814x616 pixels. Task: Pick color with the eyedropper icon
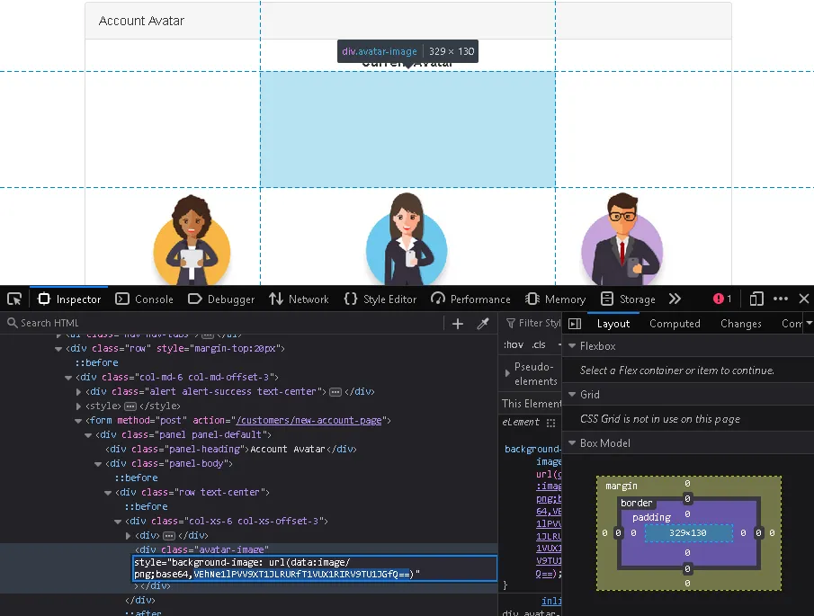[x=482, y=324]
